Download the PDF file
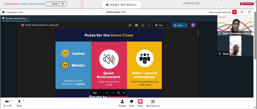257x109 pixels. (x=143, y=25)
